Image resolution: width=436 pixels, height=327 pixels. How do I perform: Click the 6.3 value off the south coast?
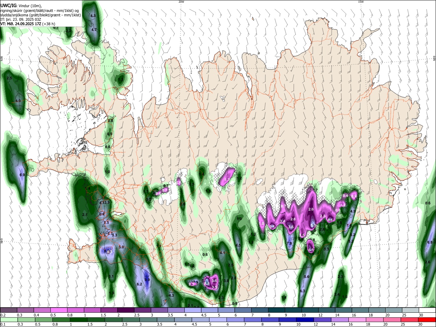(302, 291)
